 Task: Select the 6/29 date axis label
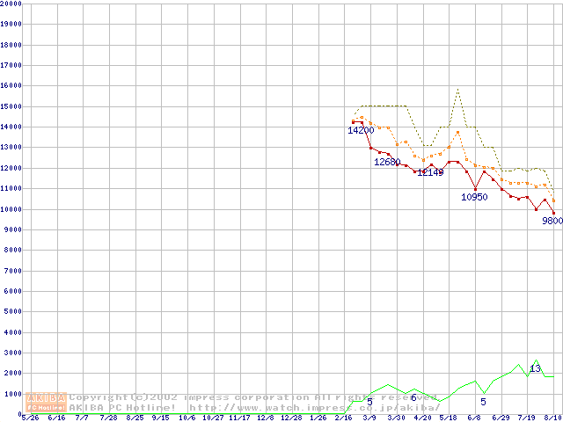pos(501,418)
